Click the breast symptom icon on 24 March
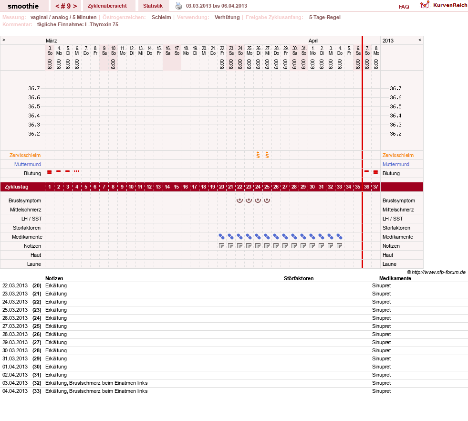 [x=239, y=200]
